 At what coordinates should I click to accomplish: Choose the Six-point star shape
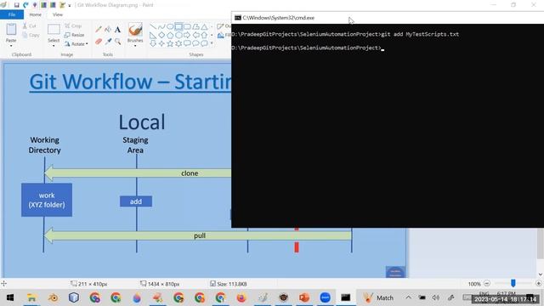pyautogui.click(x=178, y=43)
